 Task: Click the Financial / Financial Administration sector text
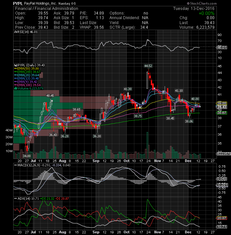47,9
